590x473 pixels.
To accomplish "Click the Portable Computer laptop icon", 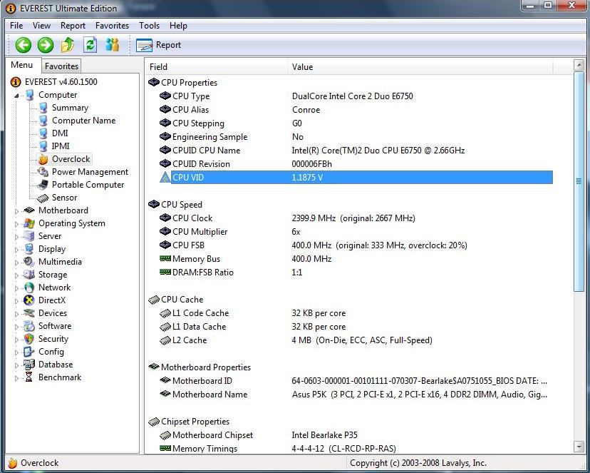I will tap(43, 185).
